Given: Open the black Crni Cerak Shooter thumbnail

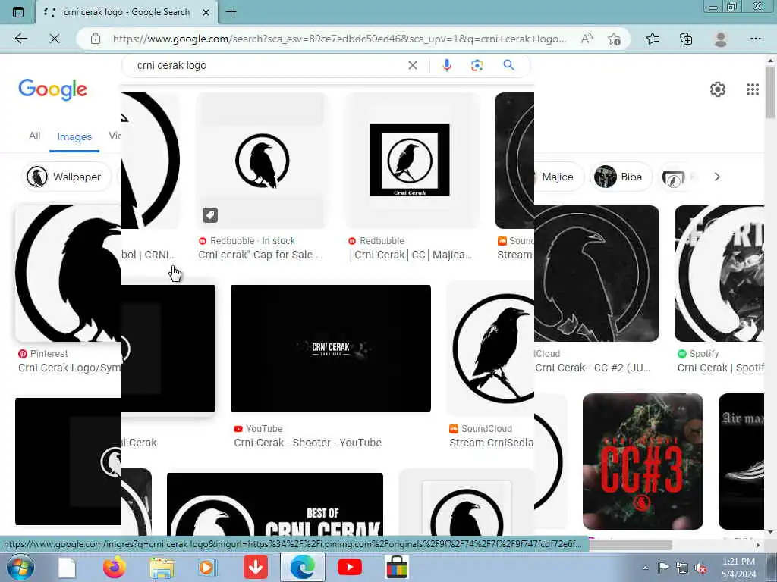Looking at the screenshot, I should click(x=331, y=349).
